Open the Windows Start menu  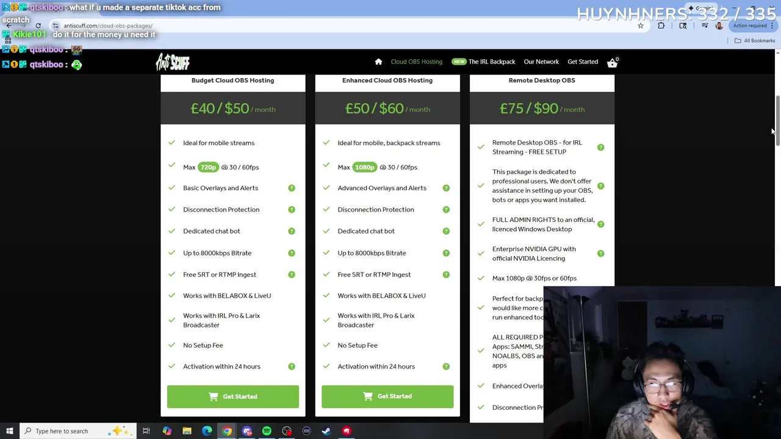point(9,431)
